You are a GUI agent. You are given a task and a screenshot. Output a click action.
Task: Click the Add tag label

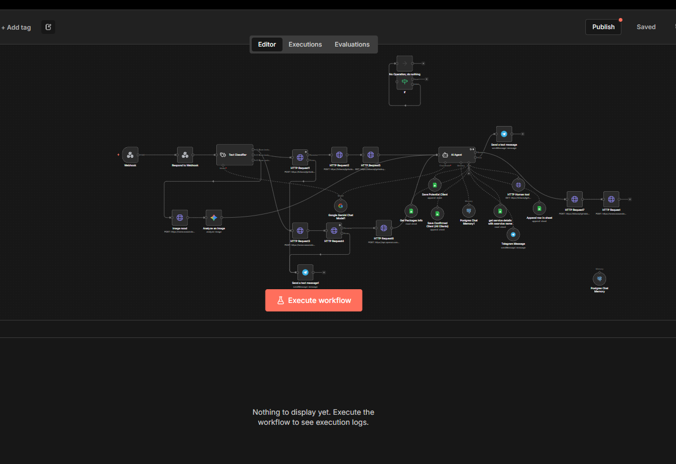pos(16,27)
